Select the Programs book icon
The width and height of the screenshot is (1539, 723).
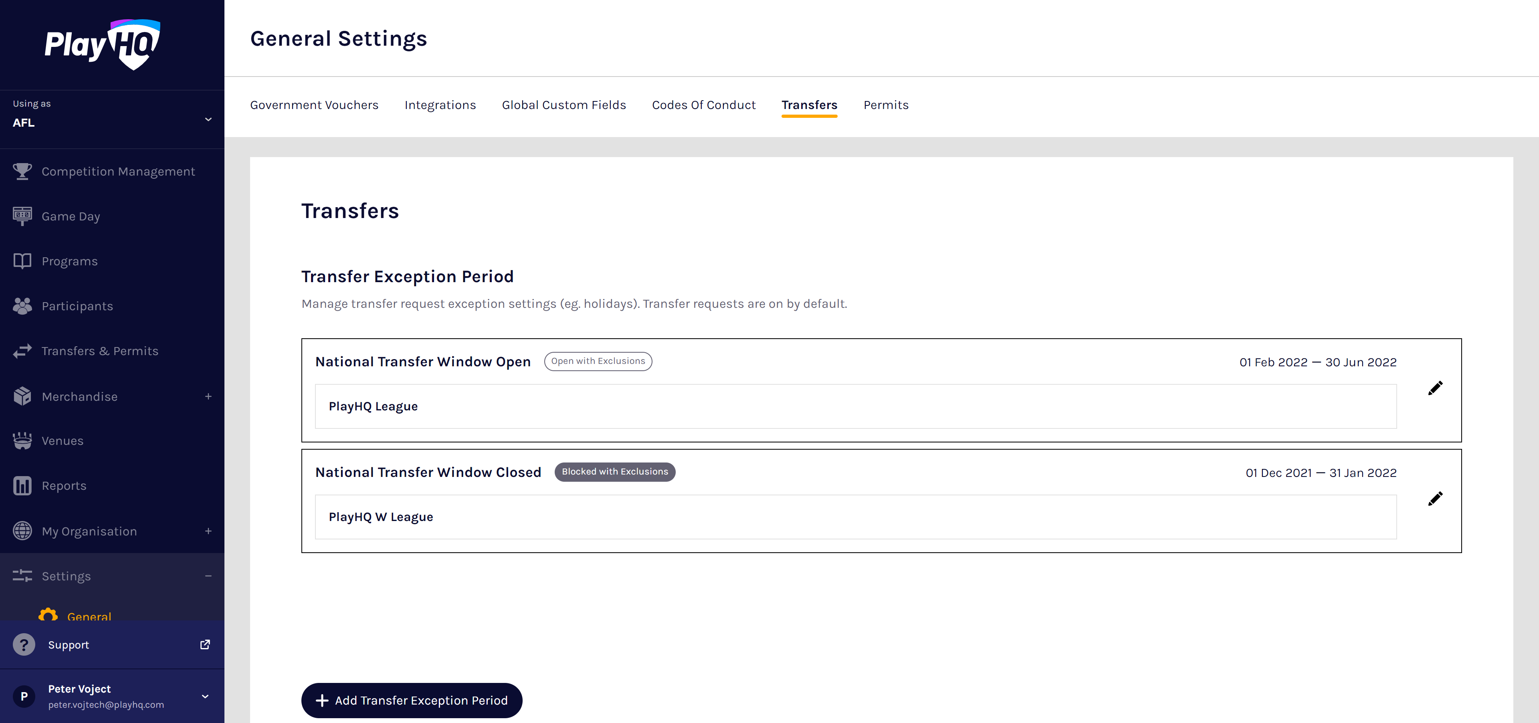pos(22,261)
